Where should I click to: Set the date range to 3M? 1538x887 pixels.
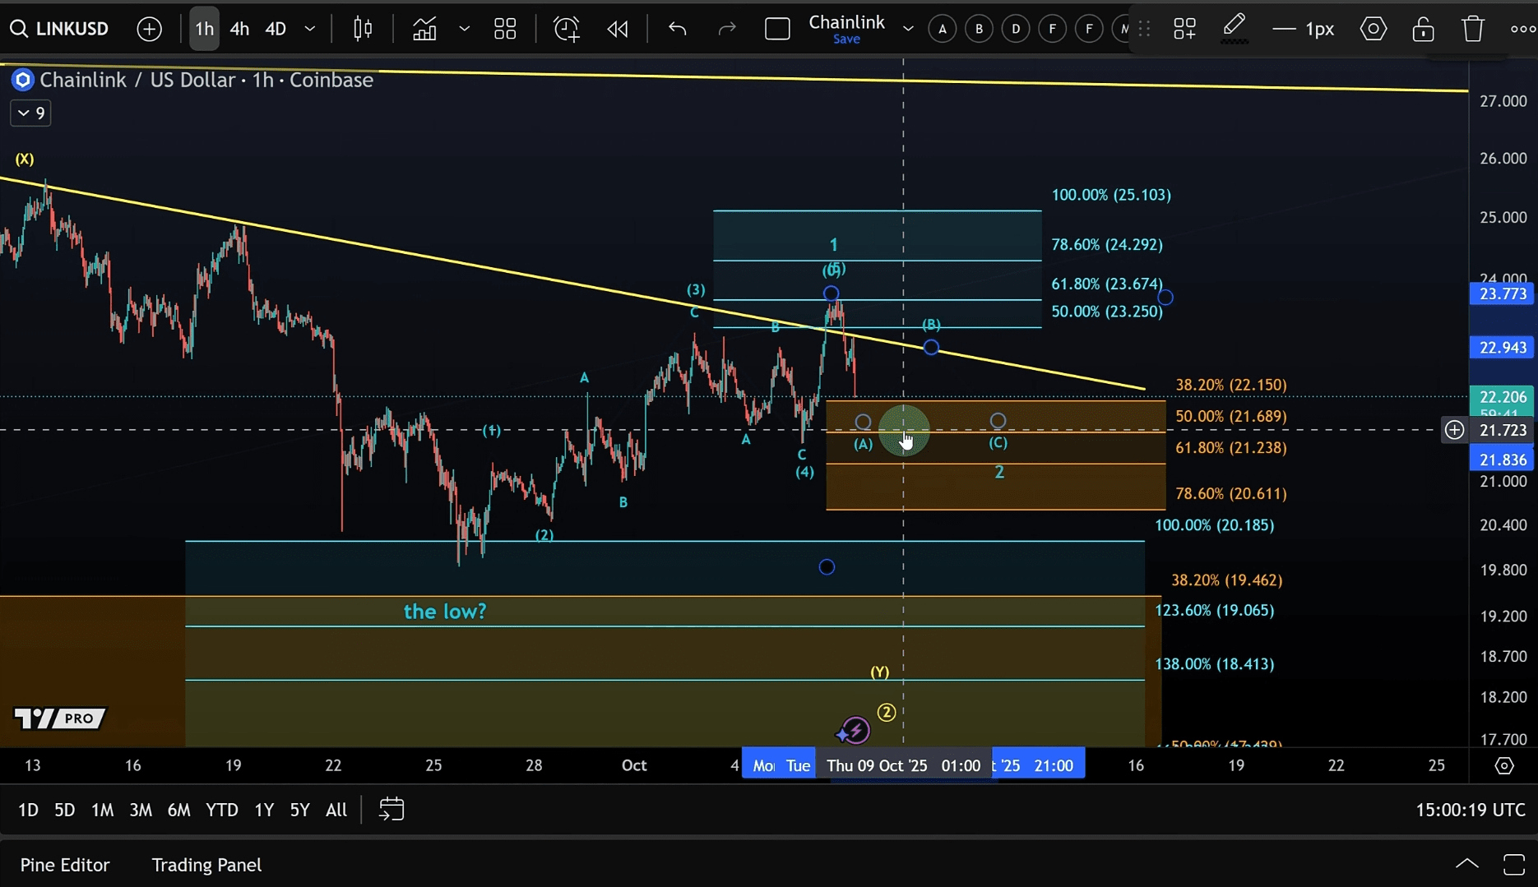coord(141,811)
